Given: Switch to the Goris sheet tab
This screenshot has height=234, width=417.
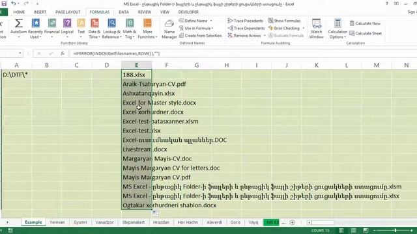Looking at the screenshot, I should point(235,222).
